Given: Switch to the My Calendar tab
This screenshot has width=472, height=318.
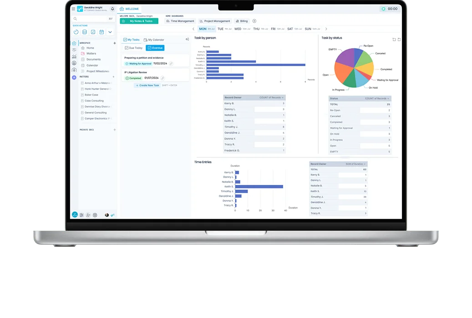Looking at the screenshot, I should 156,40.
